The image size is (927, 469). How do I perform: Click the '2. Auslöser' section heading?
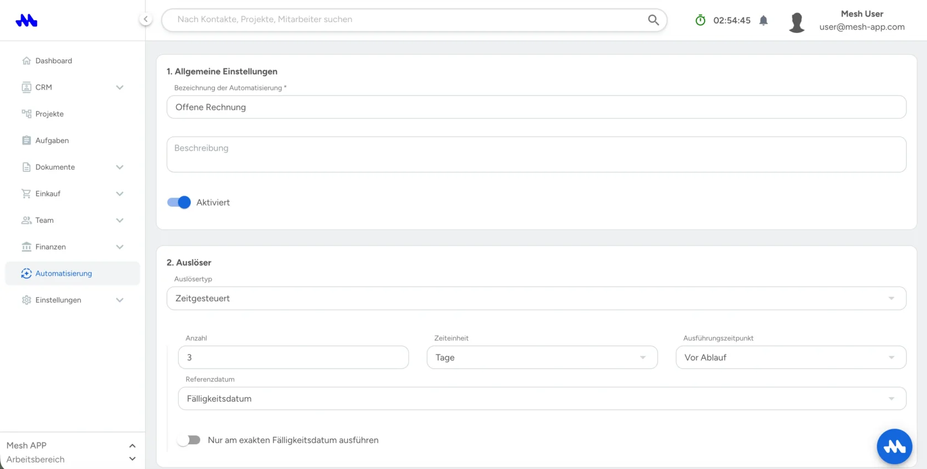189,262
